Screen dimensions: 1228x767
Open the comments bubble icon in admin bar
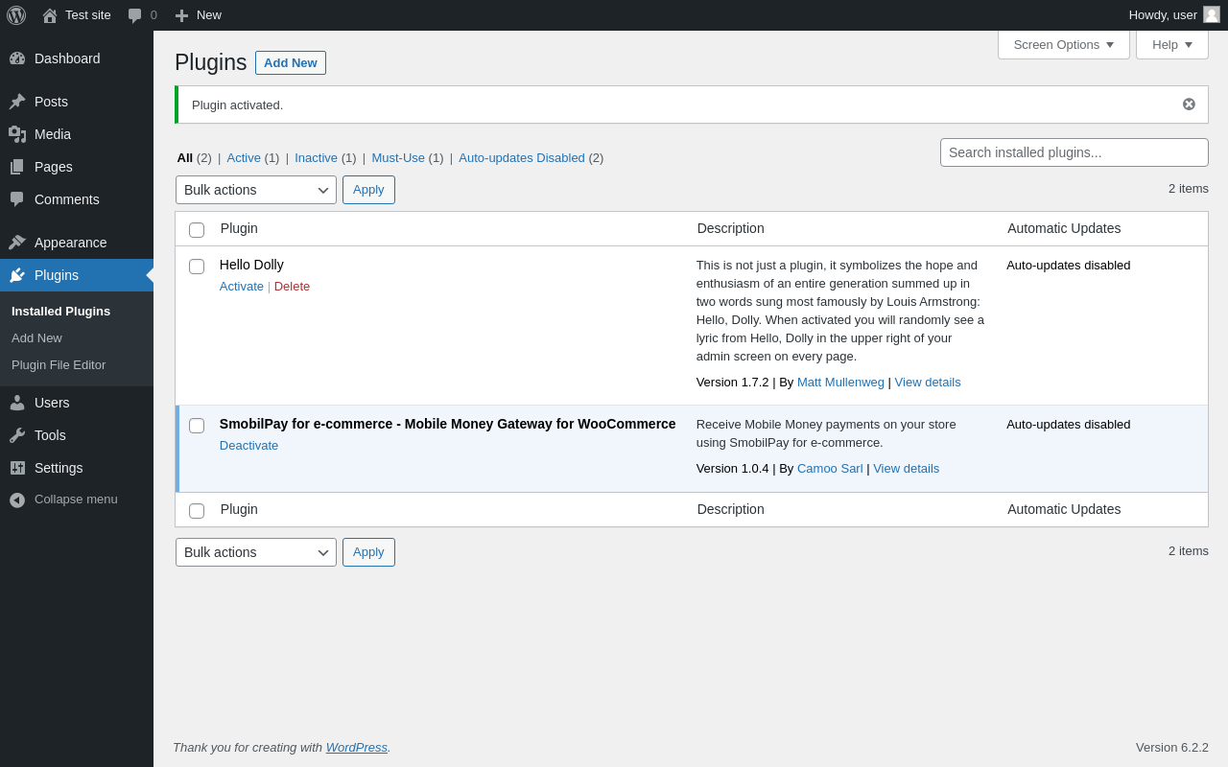tap(135, 15)
